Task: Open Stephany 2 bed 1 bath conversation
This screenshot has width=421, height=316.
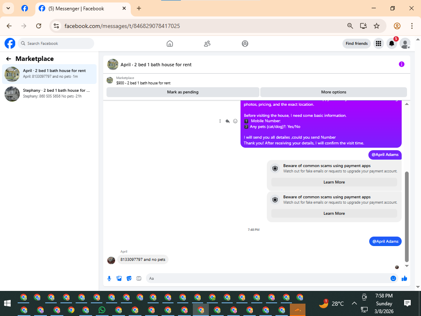Action: [x=49, y=93]
